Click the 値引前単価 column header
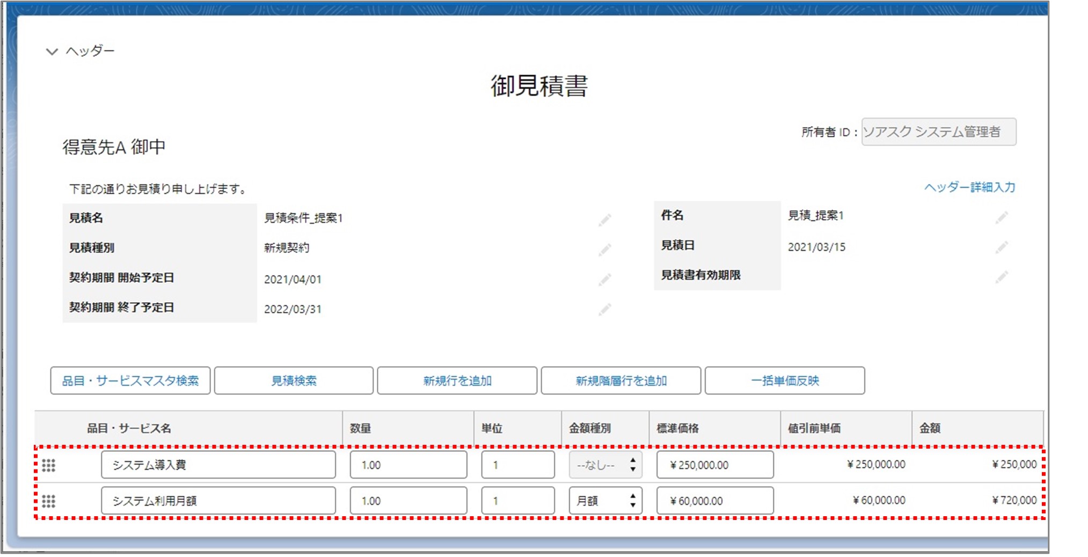This screenshot has height=557, width=1088. coord(814,428)
